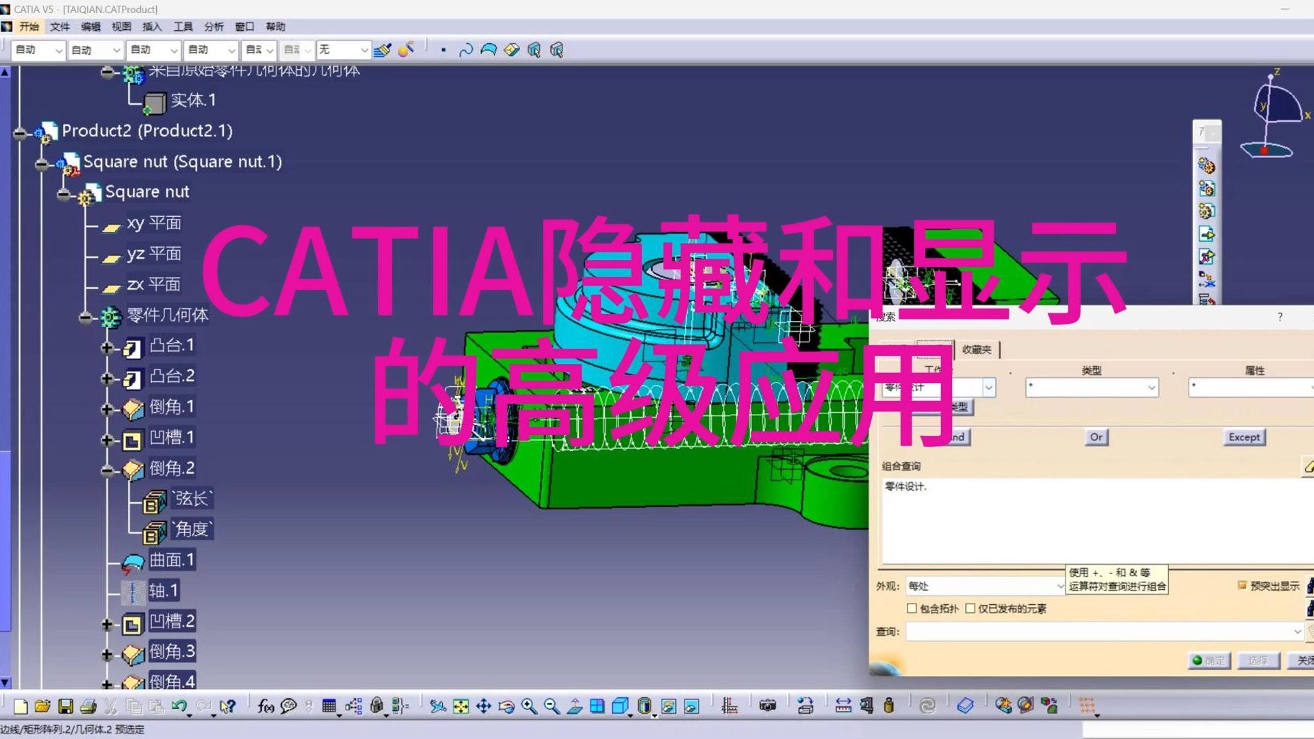Click the Isometric view cube icon

point(620,706)
